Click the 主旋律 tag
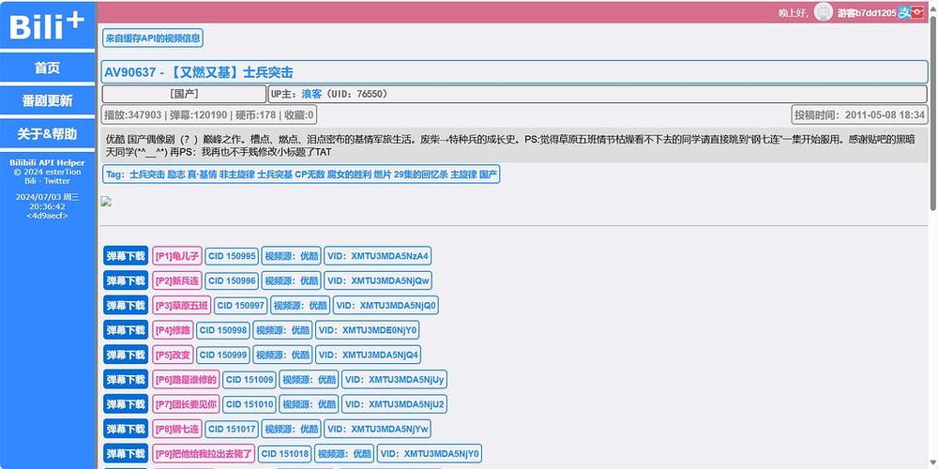The width and height of the screenshot is (938, 469). [463, 174]
